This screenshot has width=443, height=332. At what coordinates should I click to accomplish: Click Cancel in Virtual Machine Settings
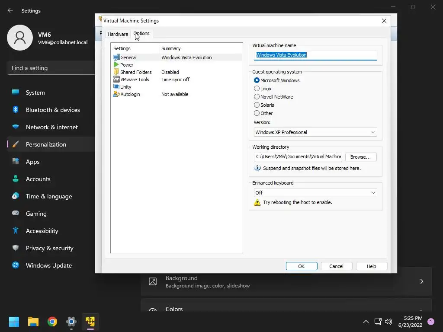click(x=336, y=266)
